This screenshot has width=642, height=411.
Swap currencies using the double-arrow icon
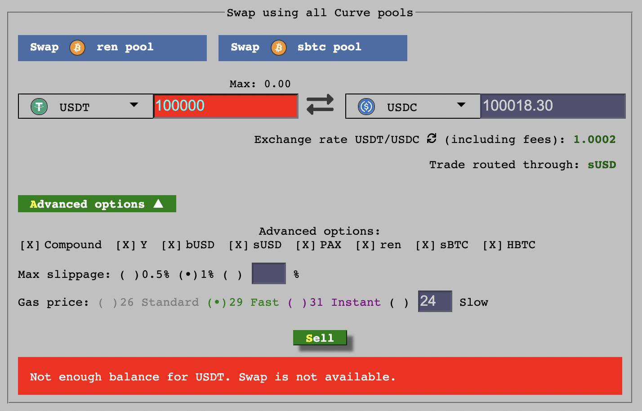coord(320,105)
